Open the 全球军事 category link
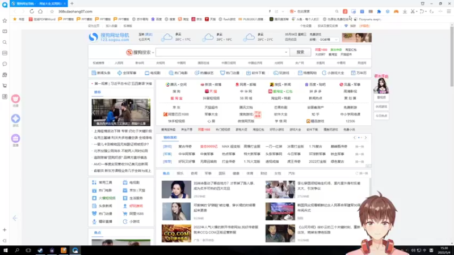The height and width of the screenshot is (255, 454). tap(127, 73)
